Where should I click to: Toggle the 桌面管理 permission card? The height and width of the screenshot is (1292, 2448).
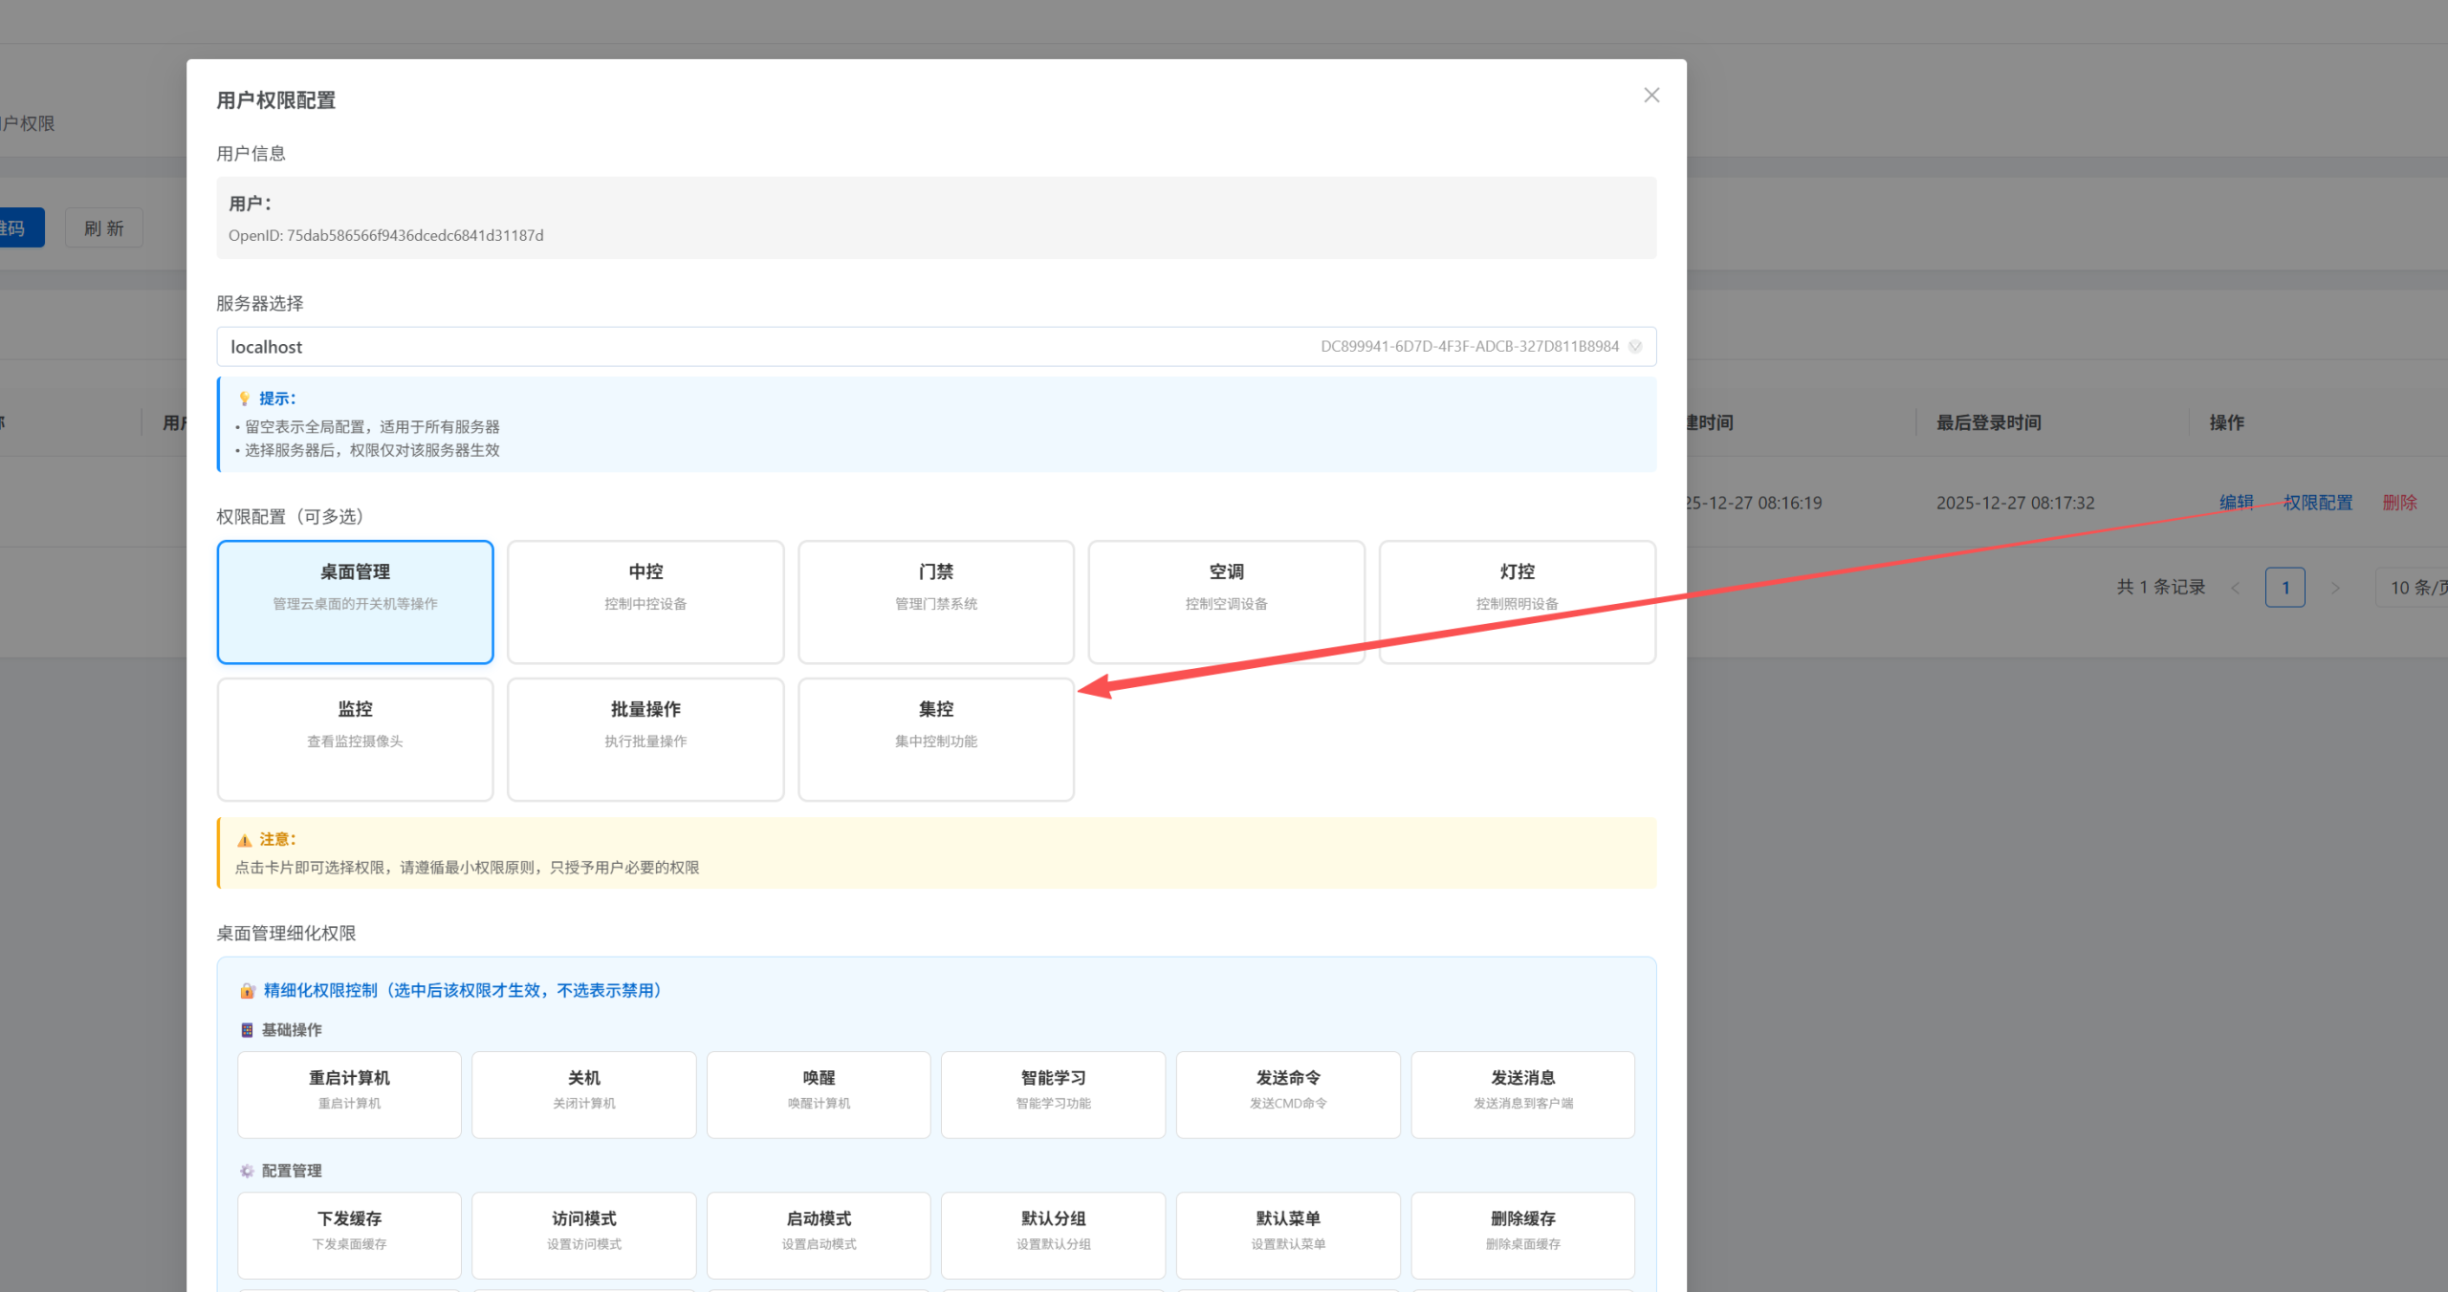(355, 602)
